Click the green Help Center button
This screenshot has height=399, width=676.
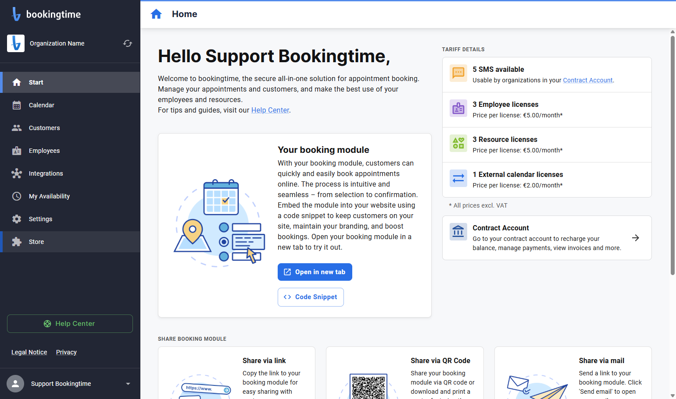pos(70,324)
